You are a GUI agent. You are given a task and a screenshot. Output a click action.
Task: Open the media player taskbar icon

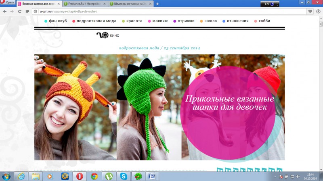50,176
